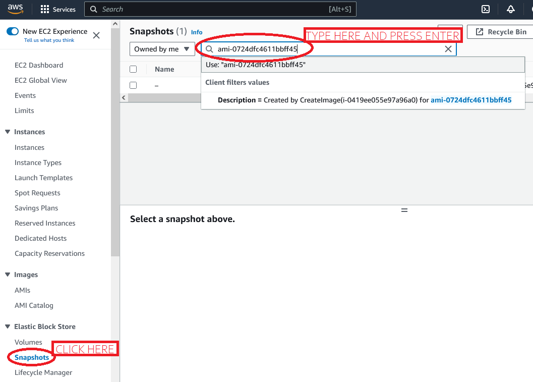Open the CloudShell terminal icon
Image resolution: width=533 pixels, height=382 pixels.
point(486,9)
